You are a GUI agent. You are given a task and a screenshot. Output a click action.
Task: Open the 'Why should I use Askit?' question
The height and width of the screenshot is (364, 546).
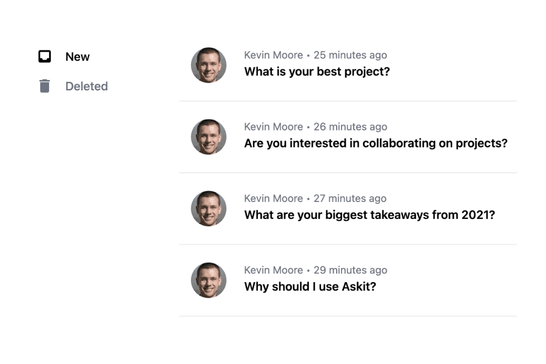click(x=310, y=286)
